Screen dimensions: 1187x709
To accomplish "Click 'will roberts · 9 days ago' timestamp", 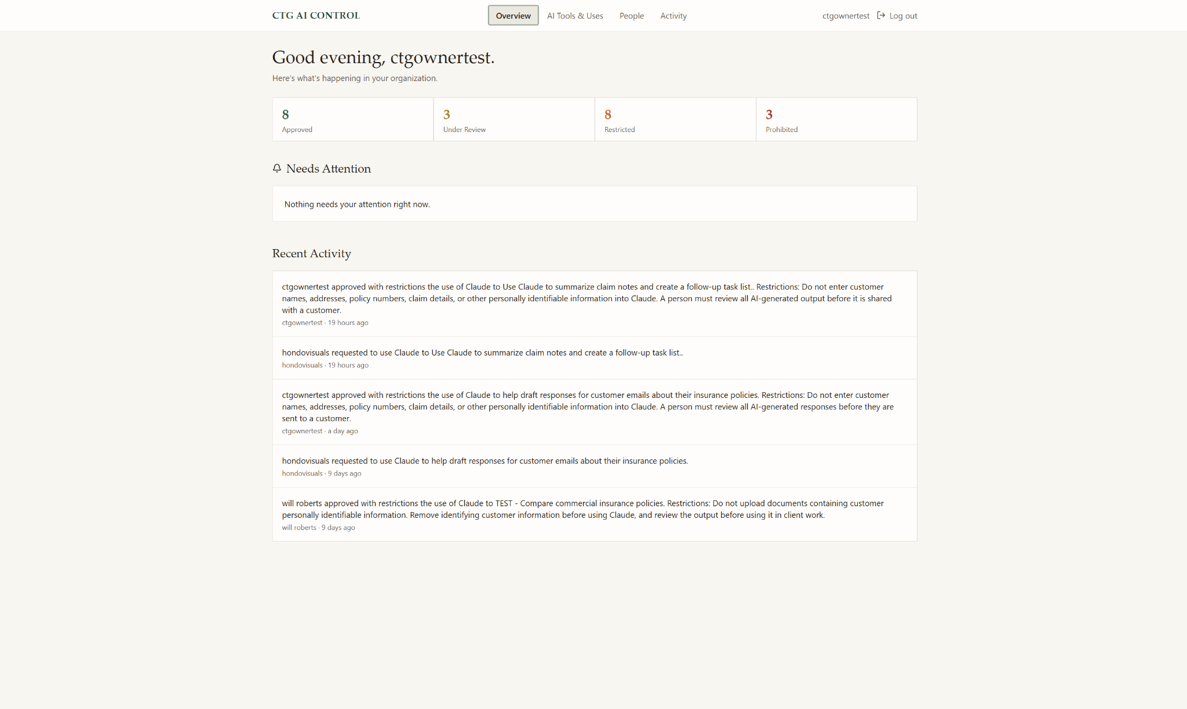I will pyautogui.click(x=318, y=528).
